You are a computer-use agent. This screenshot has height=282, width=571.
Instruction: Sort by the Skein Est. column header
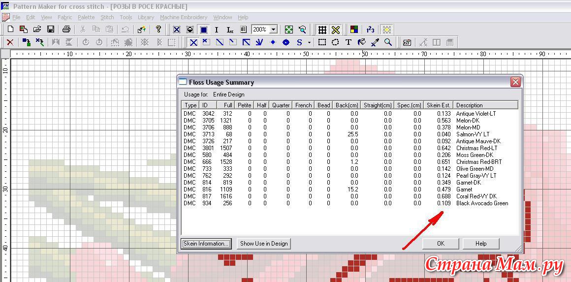pos(438,105)
